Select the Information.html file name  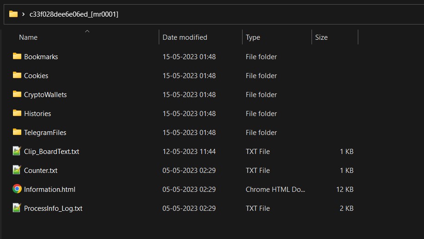(x=50, y=189)
